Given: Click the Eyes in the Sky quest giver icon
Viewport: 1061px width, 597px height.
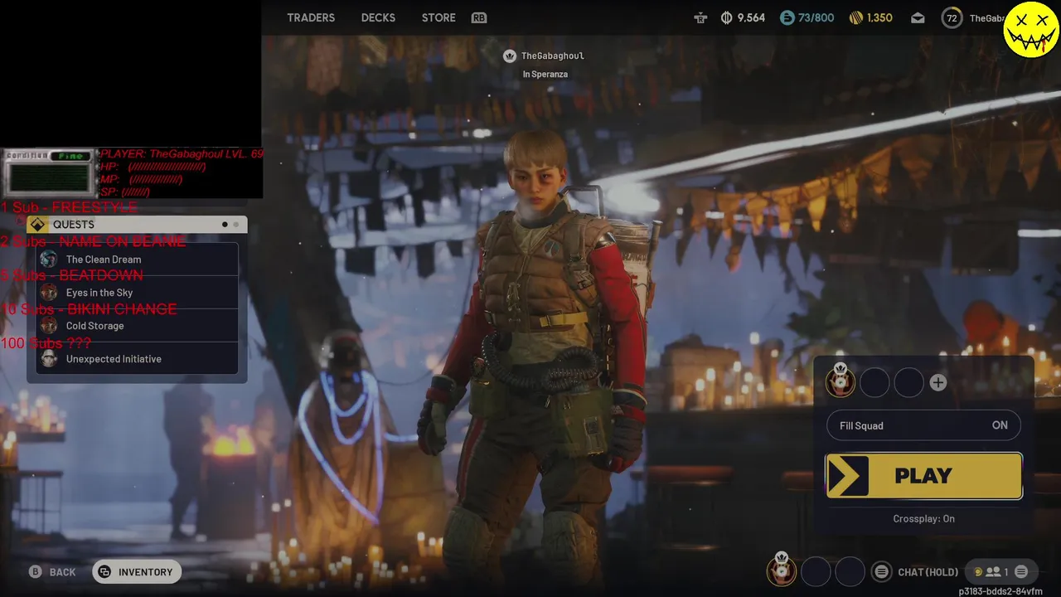Looking at the screenshot, I should click(49, 293).
